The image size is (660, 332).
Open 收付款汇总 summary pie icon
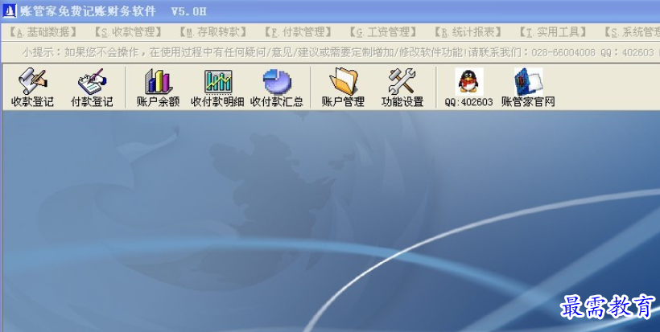coord(277,88)
